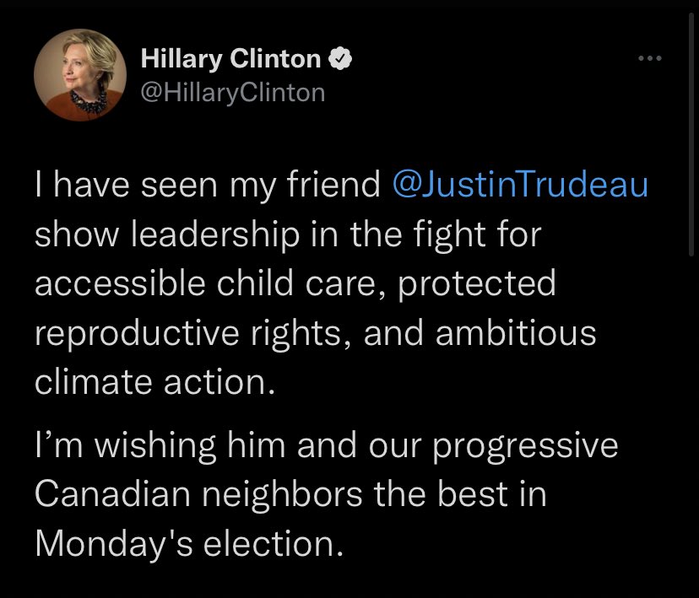Click the phrase "climate action."
The height and width of the screenshot is (598, 699).
154,381
